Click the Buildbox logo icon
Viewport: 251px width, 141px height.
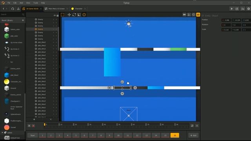pos(3,3)
